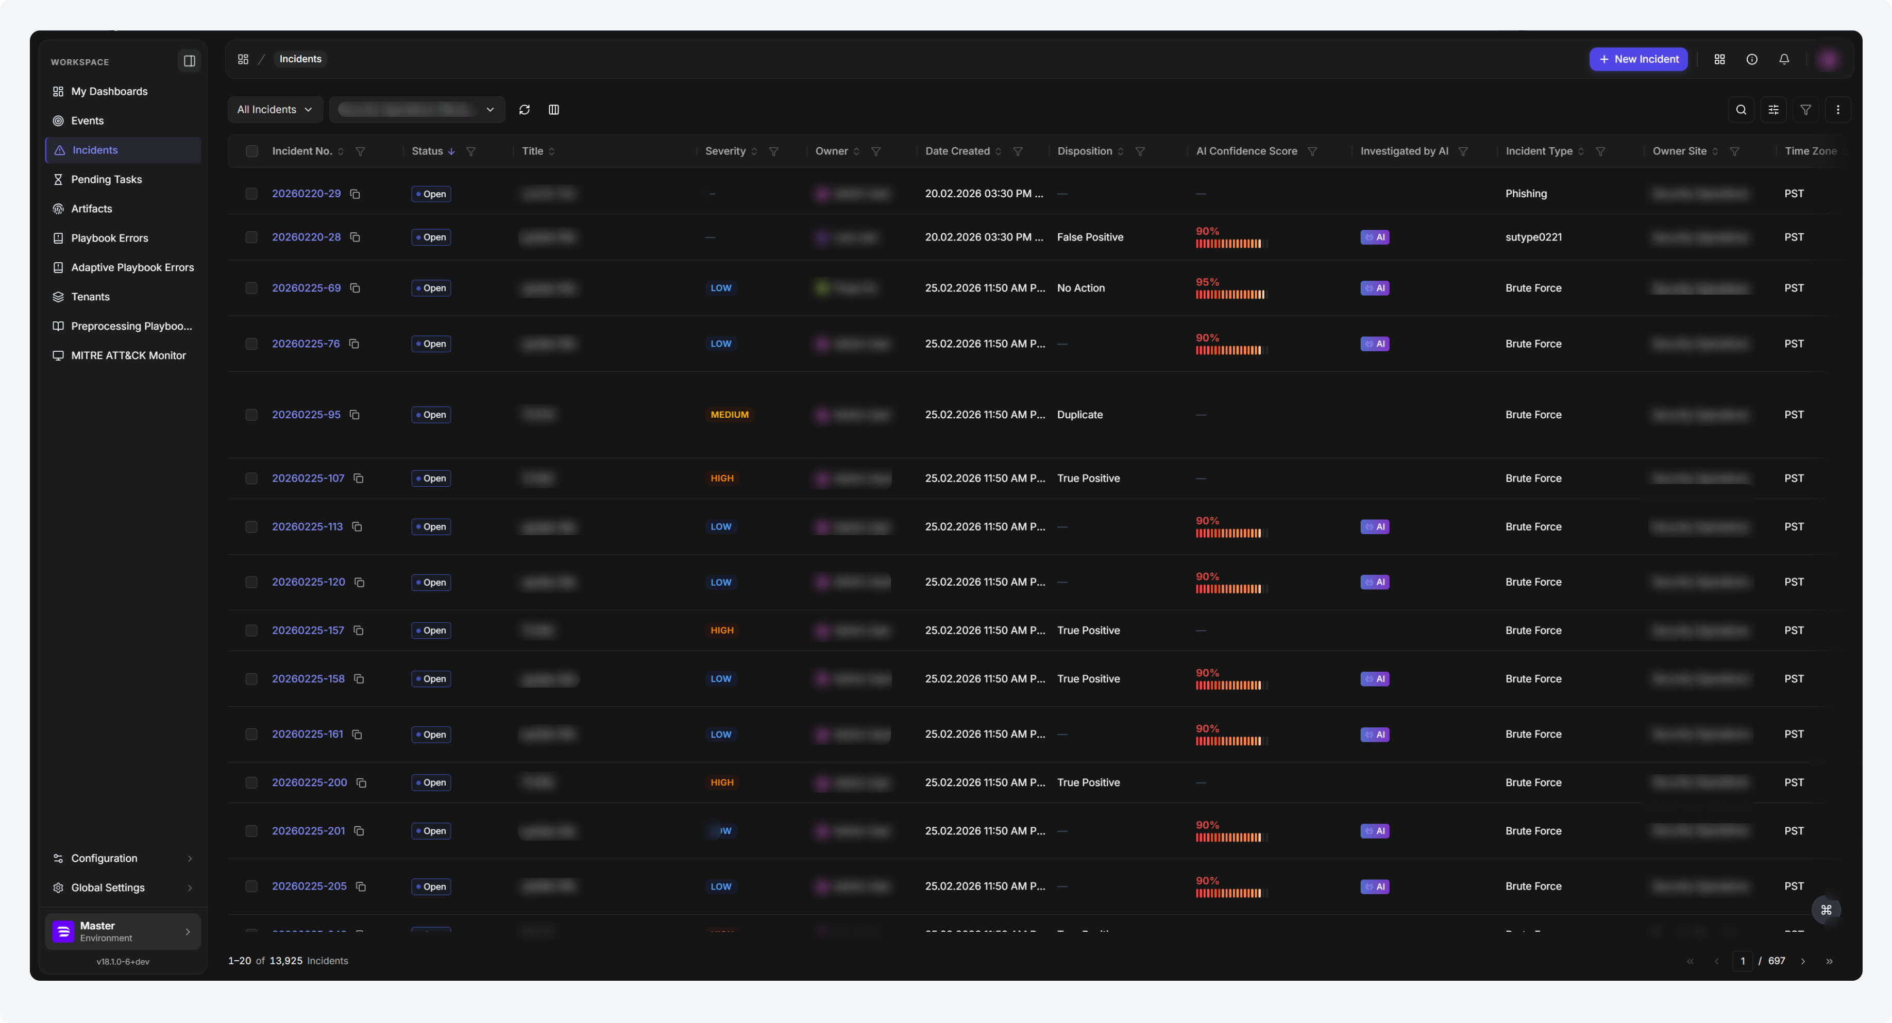1892x1023 pixels.
Task: Click the breadcrumb dashboard grid icon
Action: (x=243, y=59)
